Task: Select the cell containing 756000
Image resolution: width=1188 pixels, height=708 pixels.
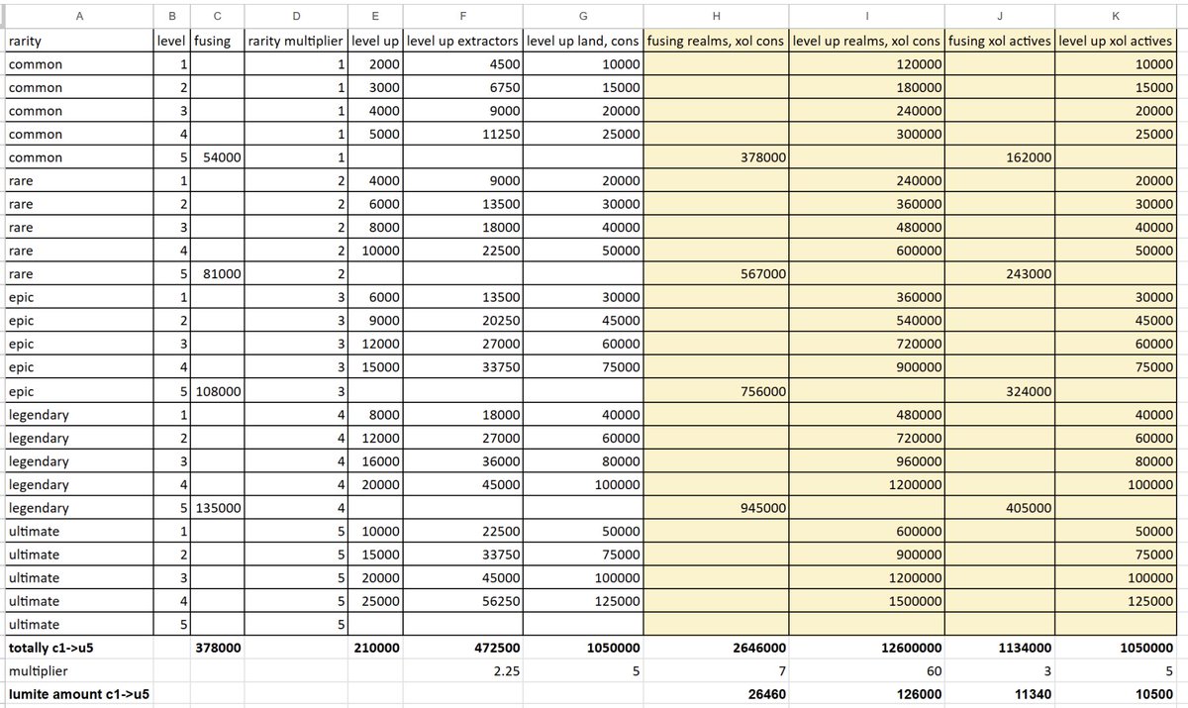Action: click(x=716, y=391)
